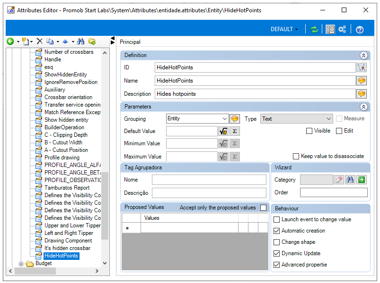380x283 pixels.
Task: Open dropdown arrow beside back button
Action: [18, 42]
